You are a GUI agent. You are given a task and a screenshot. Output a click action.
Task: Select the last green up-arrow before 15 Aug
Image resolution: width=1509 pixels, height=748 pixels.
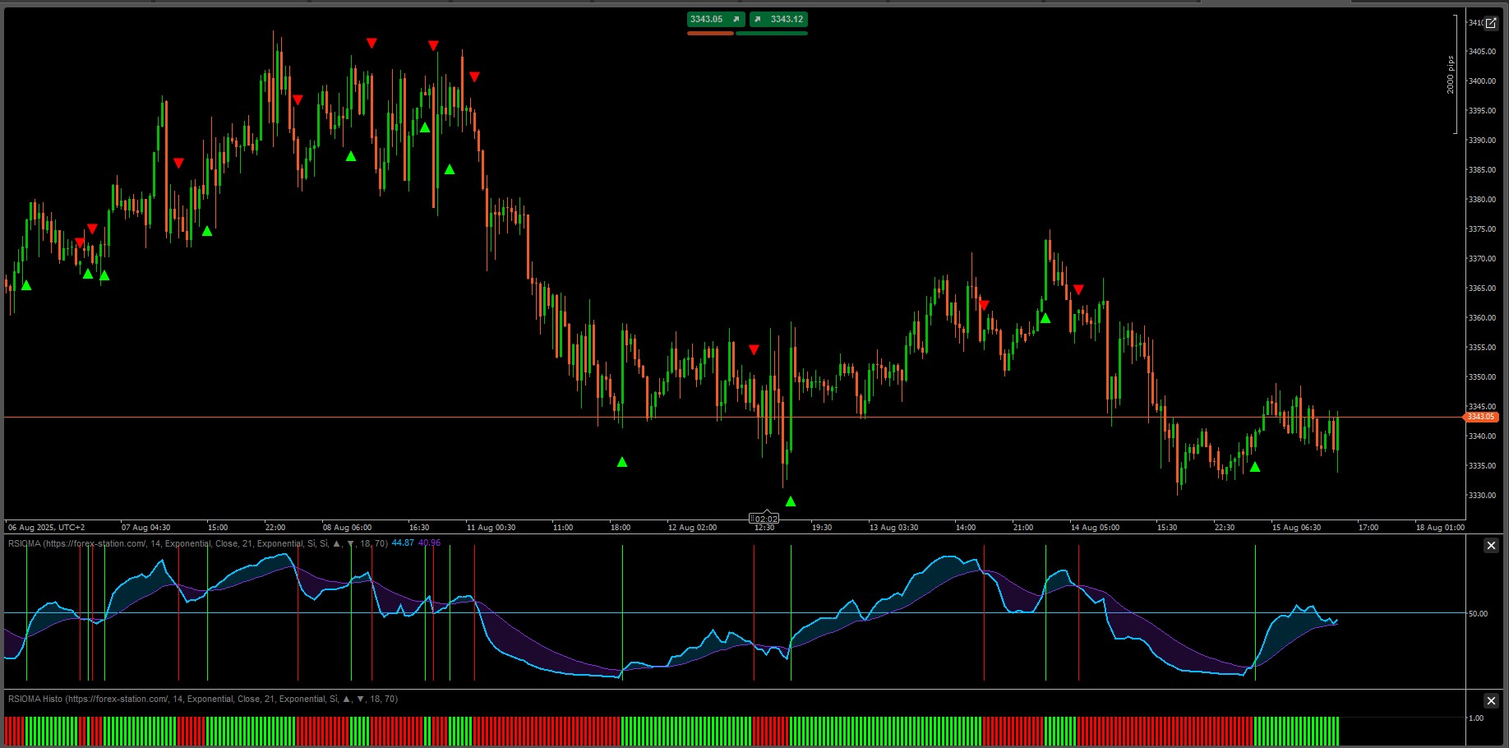(1255, 467)
